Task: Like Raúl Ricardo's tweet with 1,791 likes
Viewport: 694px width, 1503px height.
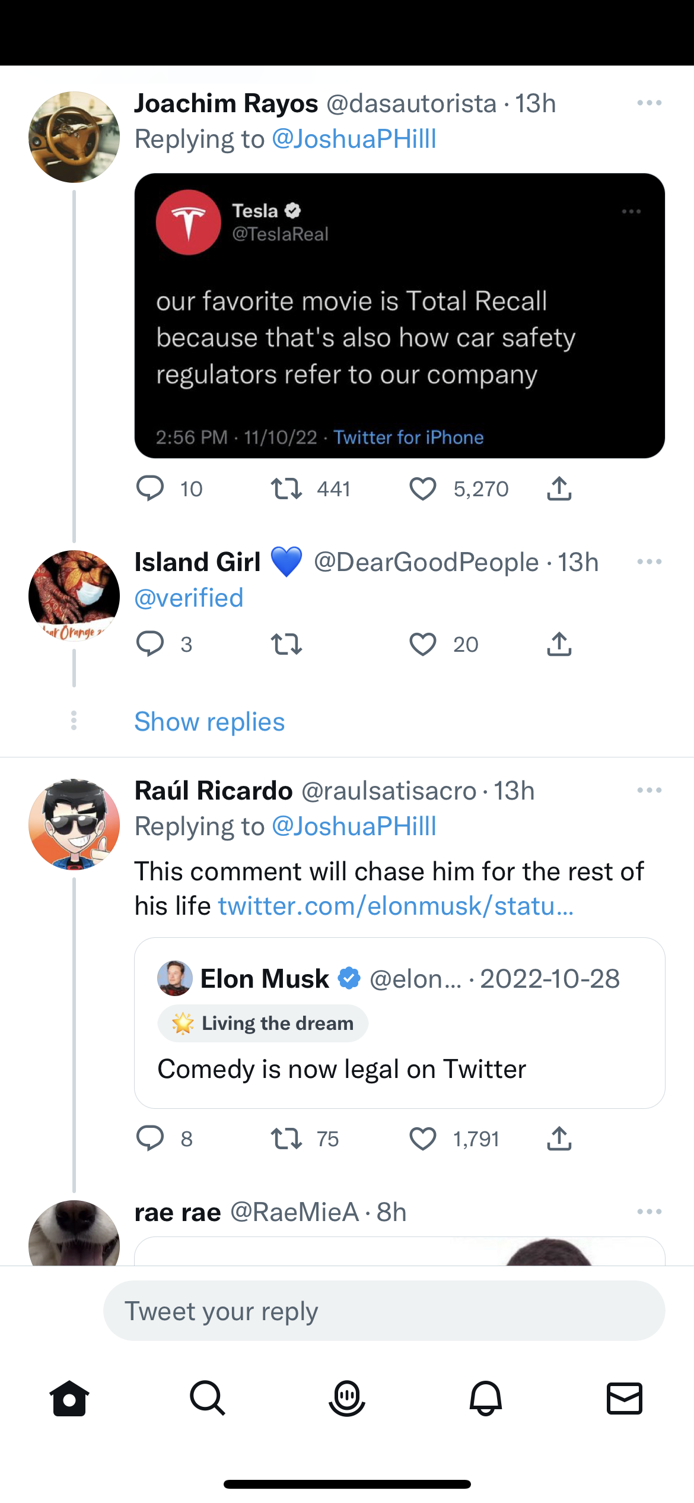Action: pos(423,1139)
